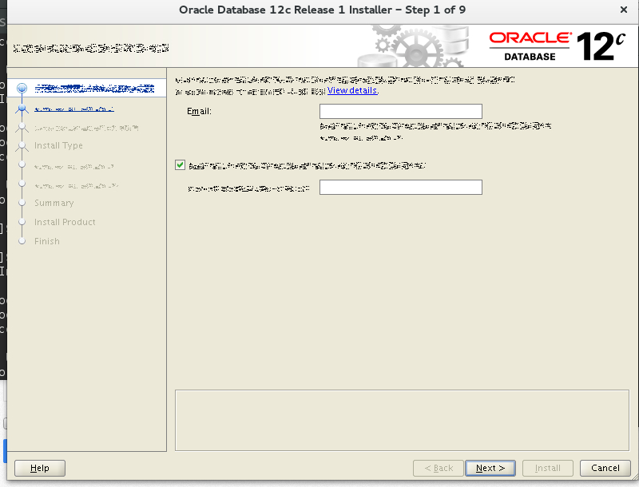The width and height of the screenshot is (639, 487).
Task: Click the empty message area at the bottom
Action: 402,420
